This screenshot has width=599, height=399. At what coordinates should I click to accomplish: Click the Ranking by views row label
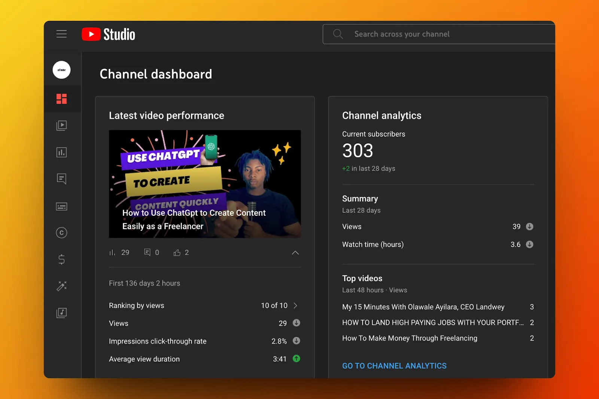click(x=137, y=306)
